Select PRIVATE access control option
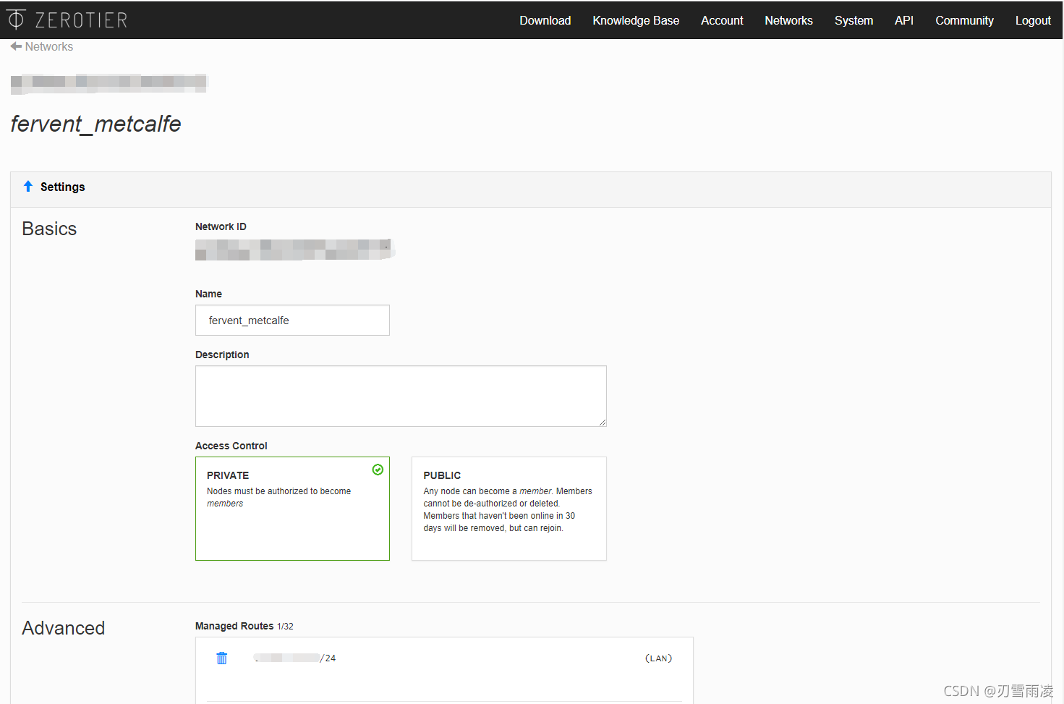1064x704 pixels. pyautogui.click(x=292, y=509)
